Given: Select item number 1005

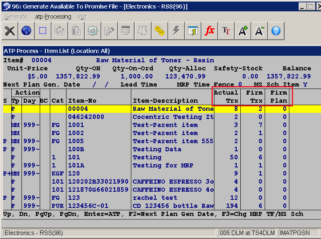Looking at the screenshot, I should (x=76, y=141).
